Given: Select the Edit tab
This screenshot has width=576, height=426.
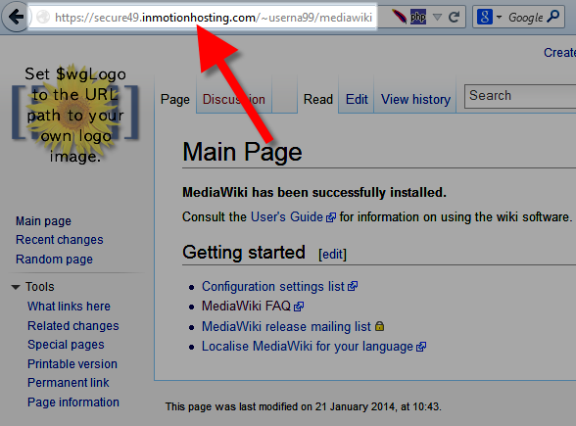Looking at the screenshot, I should (x=357, y=99).
